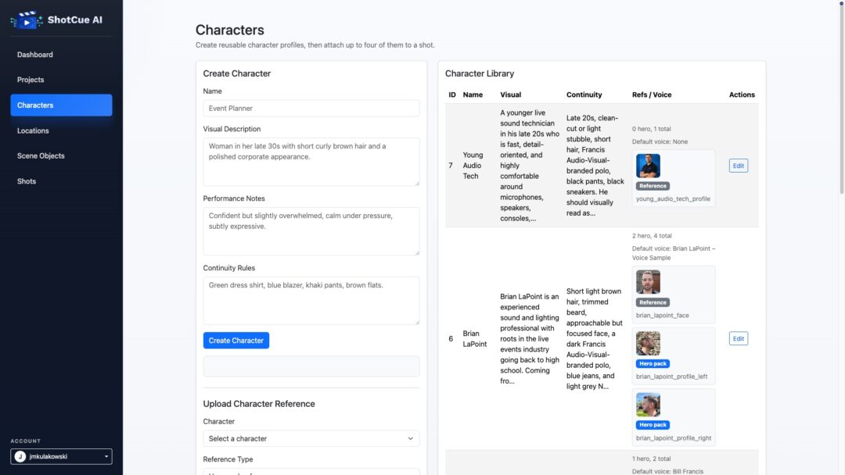Click the ID column header

[452, 95]
